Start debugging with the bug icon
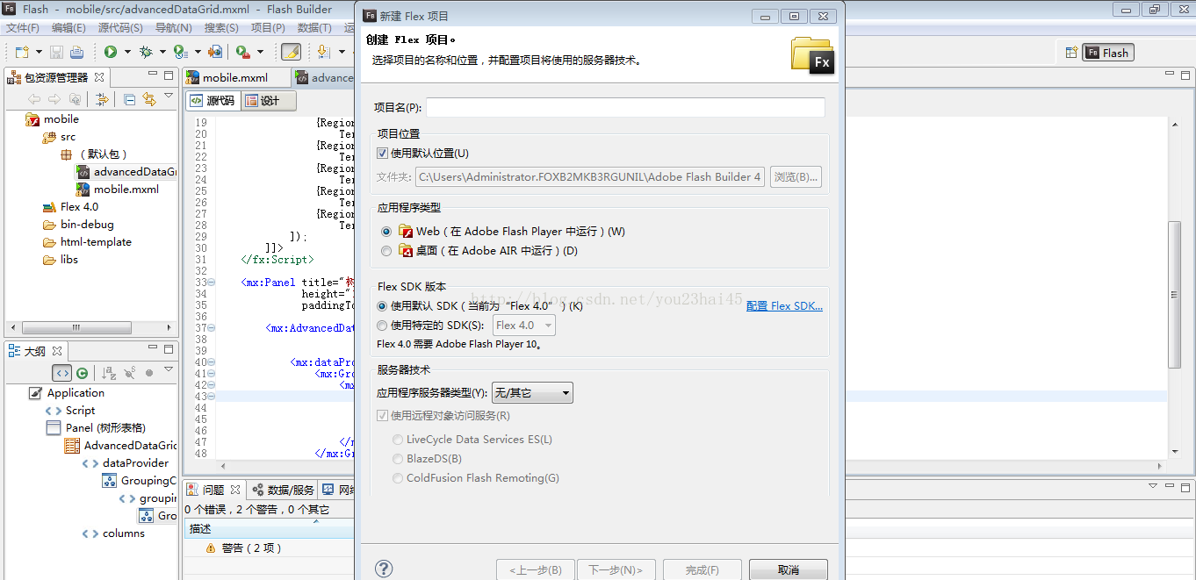 point(146,53)
